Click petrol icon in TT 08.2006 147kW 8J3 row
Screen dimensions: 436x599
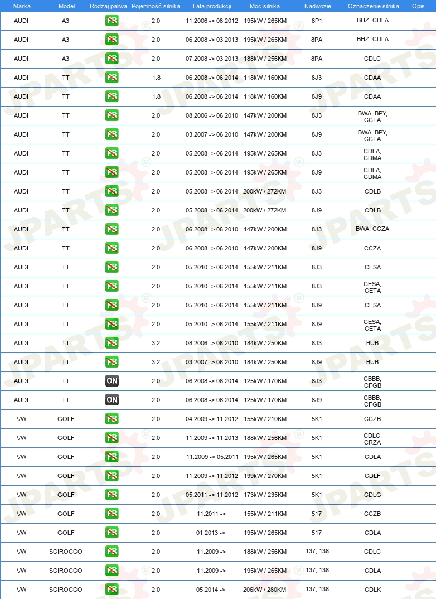pos(112,115)
